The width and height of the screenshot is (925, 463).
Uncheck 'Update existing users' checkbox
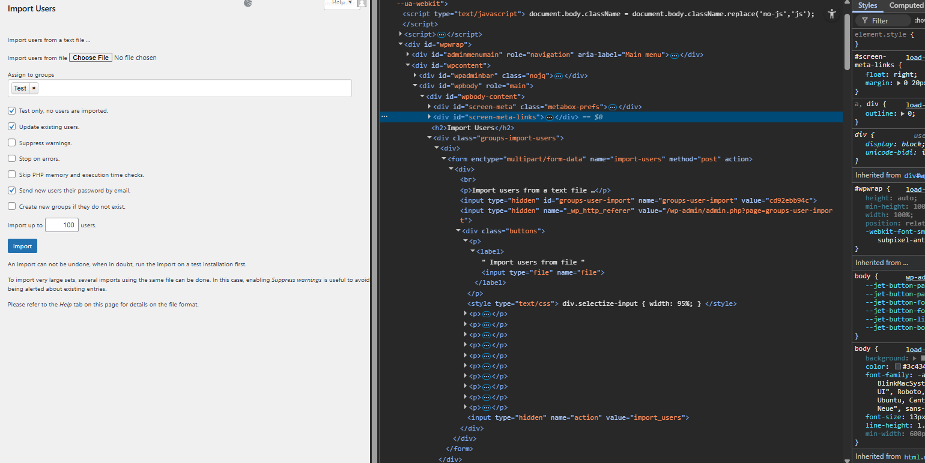(x=12, y=127)
